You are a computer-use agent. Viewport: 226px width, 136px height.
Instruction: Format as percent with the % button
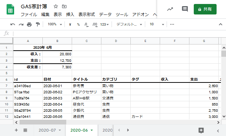click(x=78, y=25)
